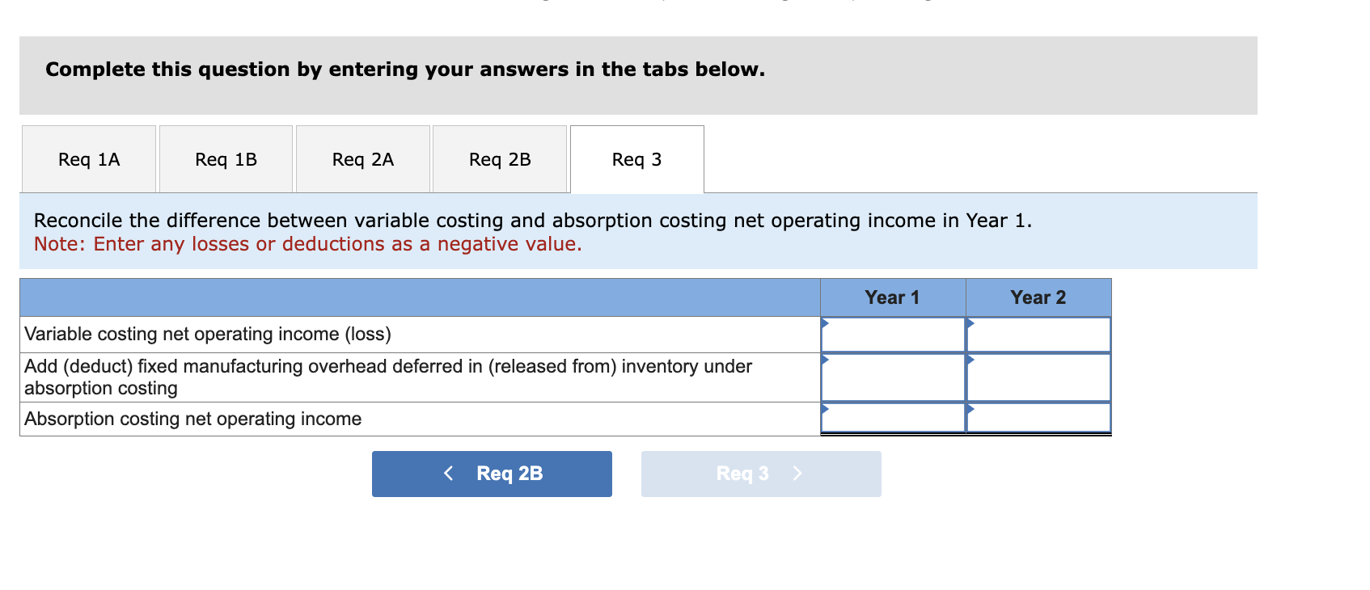Screen dimensions: 1370x590
Task: Click the disabled Req 3 navigation button
Action: point(760,474)
